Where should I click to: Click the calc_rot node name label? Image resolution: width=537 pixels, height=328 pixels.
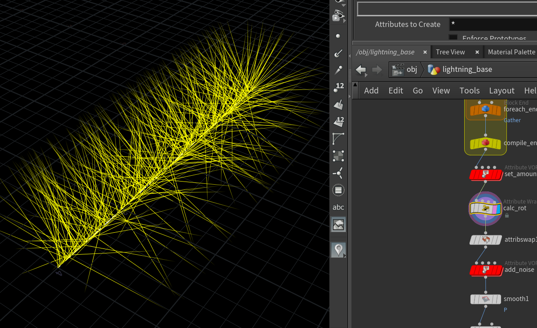[x=515, y=208]
